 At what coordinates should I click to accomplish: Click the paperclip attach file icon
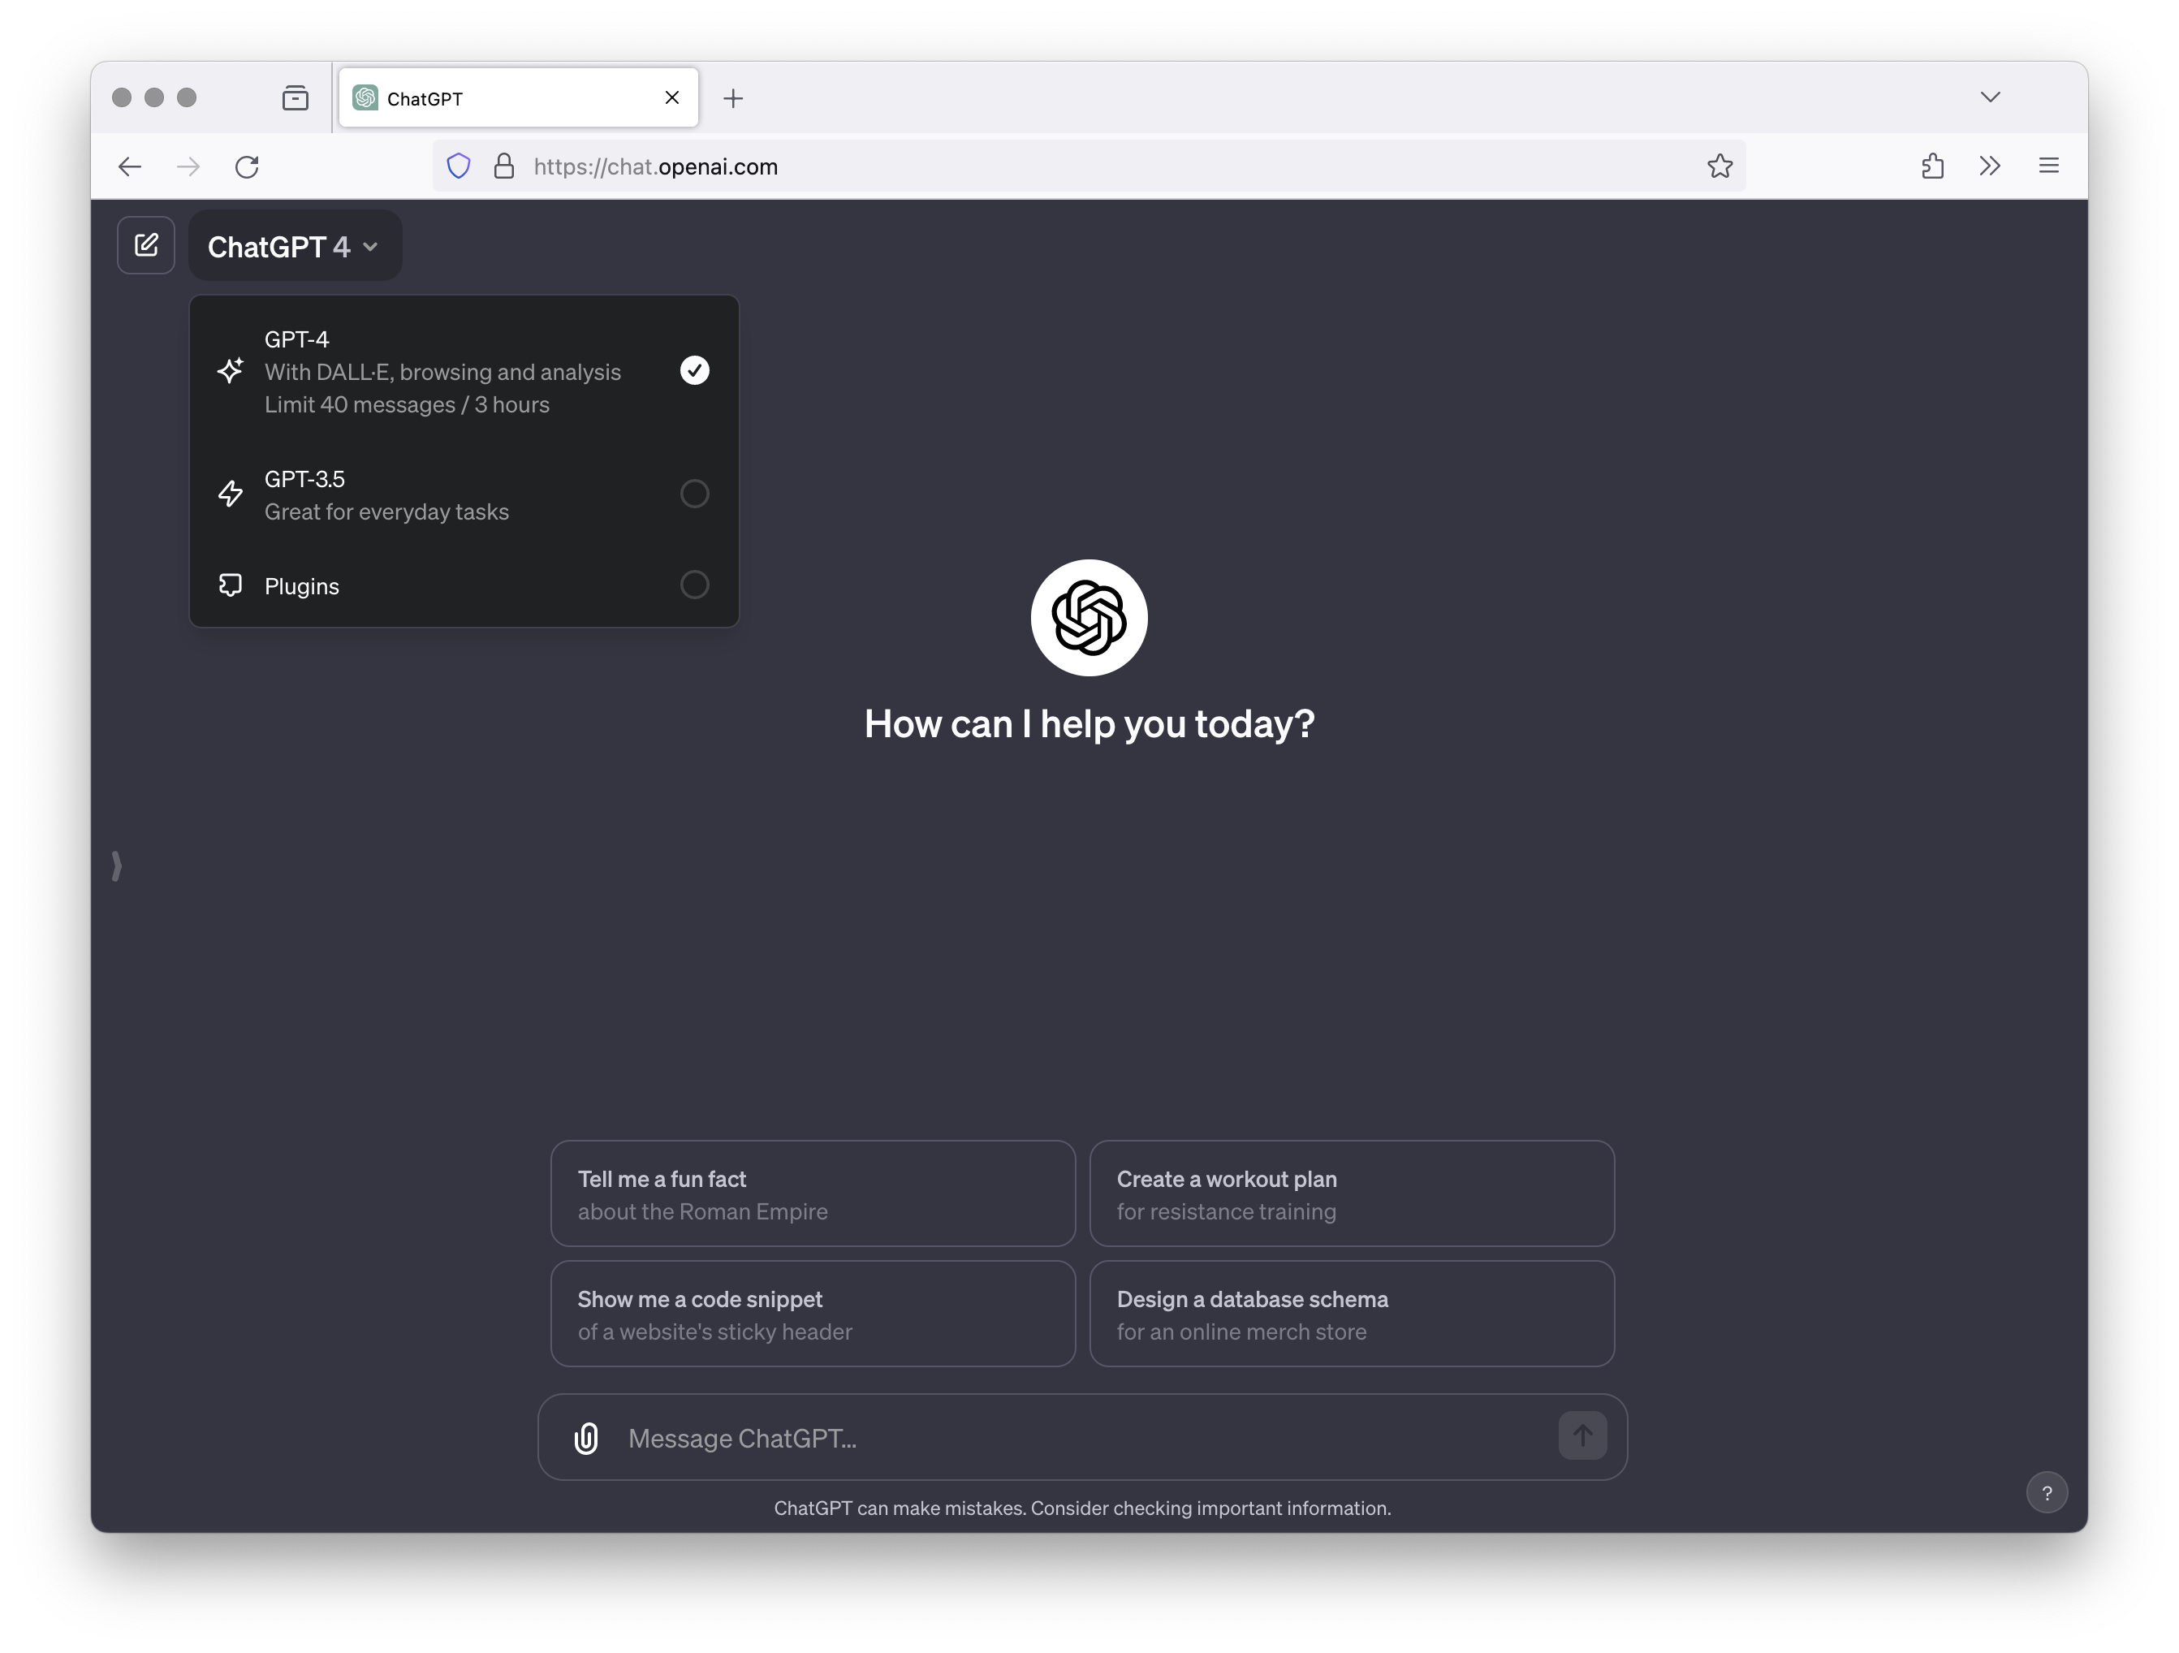(x=586, y=1438)
